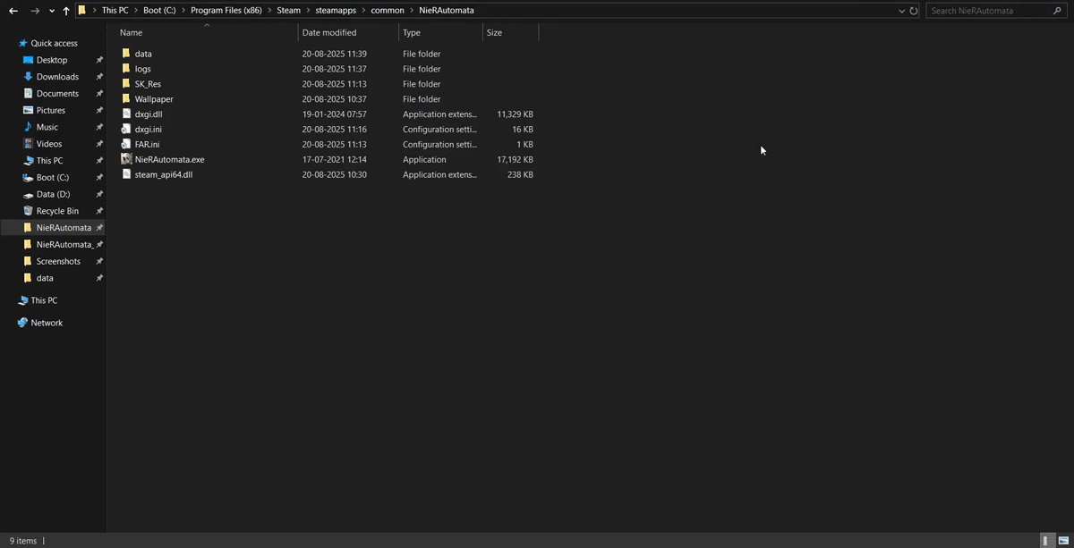Select the common breadcrumb segment

(x=388, y=11)
